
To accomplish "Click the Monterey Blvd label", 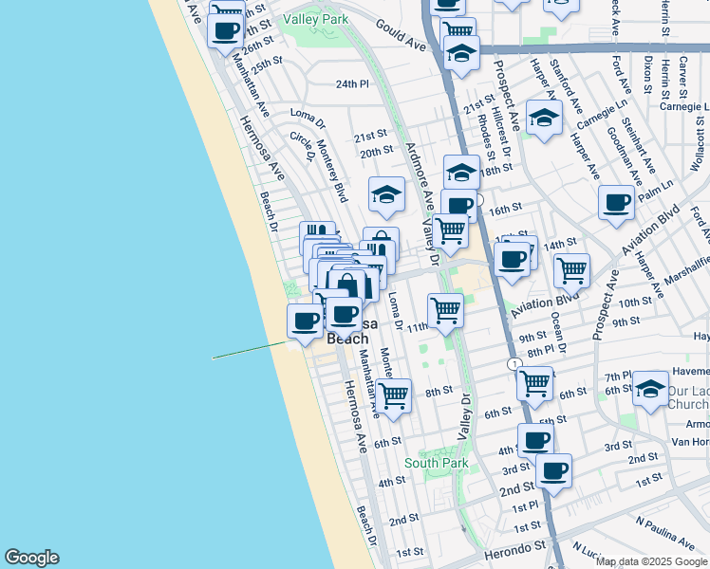I will pos(332,171).
